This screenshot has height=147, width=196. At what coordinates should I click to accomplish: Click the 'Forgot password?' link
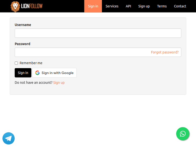tap(165, 52)
